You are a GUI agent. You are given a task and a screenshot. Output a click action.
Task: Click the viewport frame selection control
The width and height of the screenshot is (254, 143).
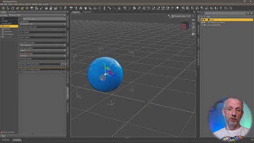point(193,31)
